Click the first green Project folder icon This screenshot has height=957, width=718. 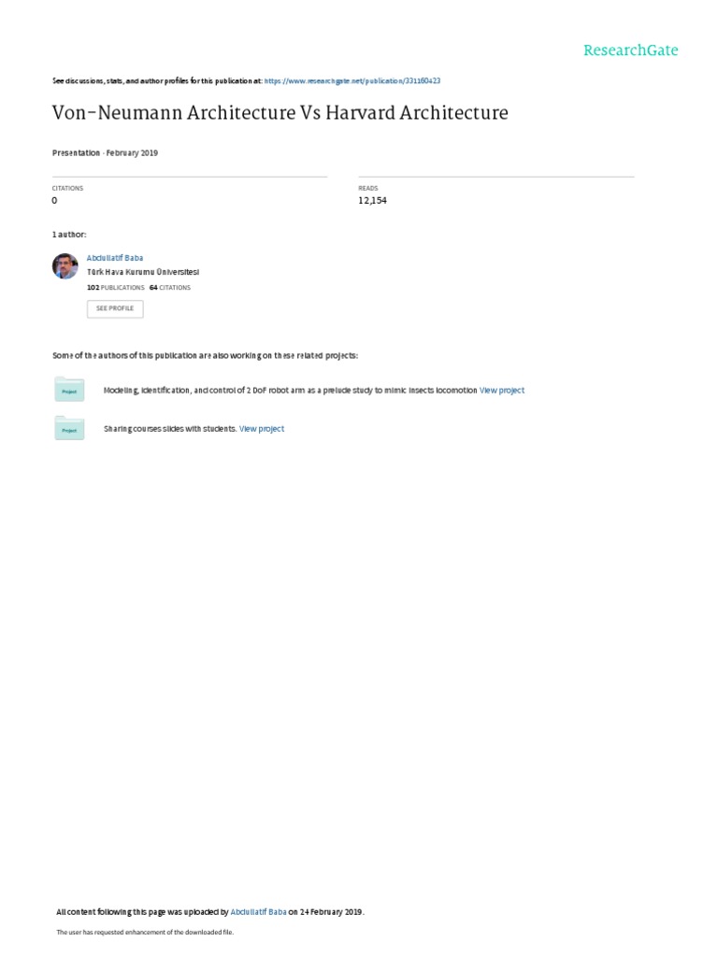click(x=69, y=390)
